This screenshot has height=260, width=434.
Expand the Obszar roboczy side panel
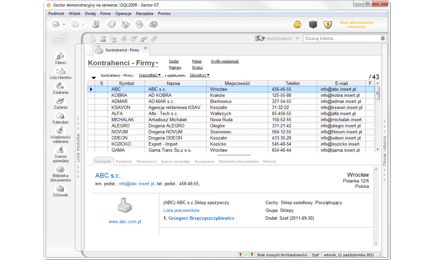click(385, 151)
